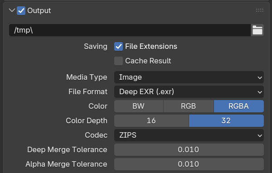Select RGBA color mode
The image size is (272, 173).
coord(239,106)
